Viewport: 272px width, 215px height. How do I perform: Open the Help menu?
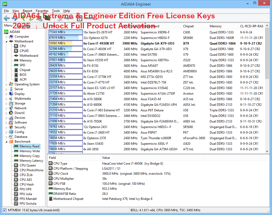[x=67, y=11]
